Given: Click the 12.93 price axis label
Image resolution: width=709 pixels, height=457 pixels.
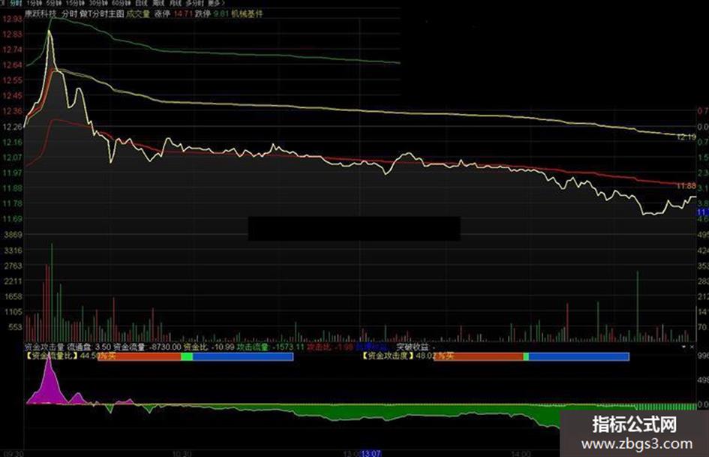Looking at the screenshot, I should pyautogui.click(x=12, y=19).
